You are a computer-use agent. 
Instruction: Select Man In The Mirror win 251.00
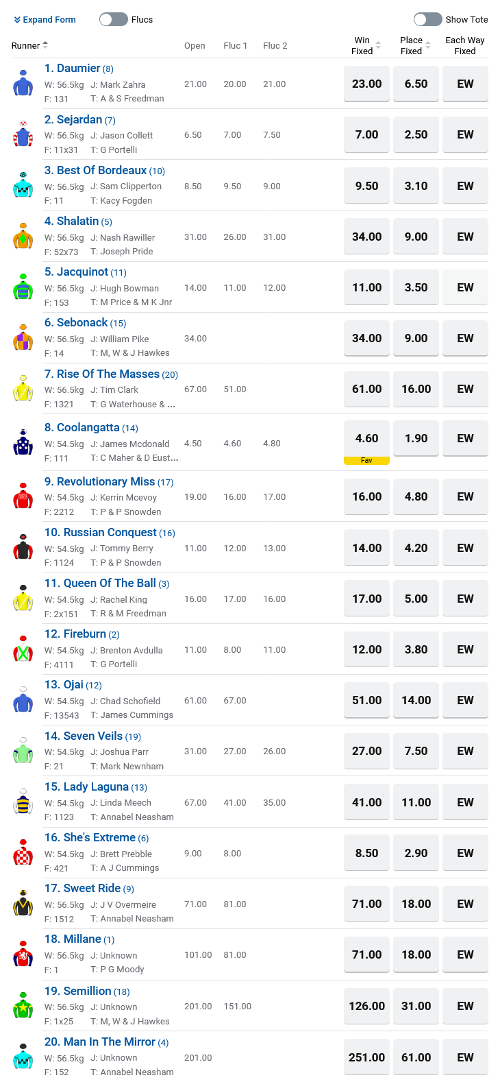[366, 1057]
